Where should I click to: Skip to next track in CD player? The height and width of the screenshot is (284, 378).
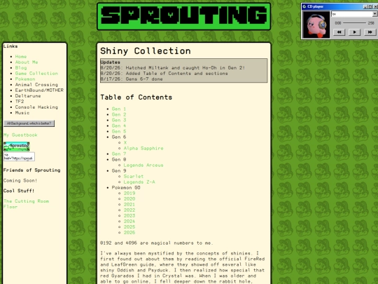tap(370, 32)
